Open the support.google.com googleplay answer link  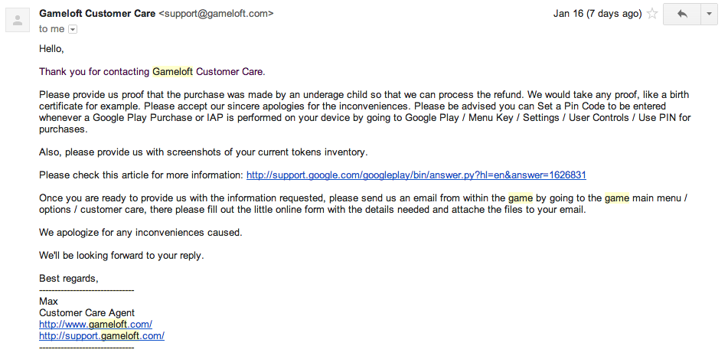click(x=416, y=175)
